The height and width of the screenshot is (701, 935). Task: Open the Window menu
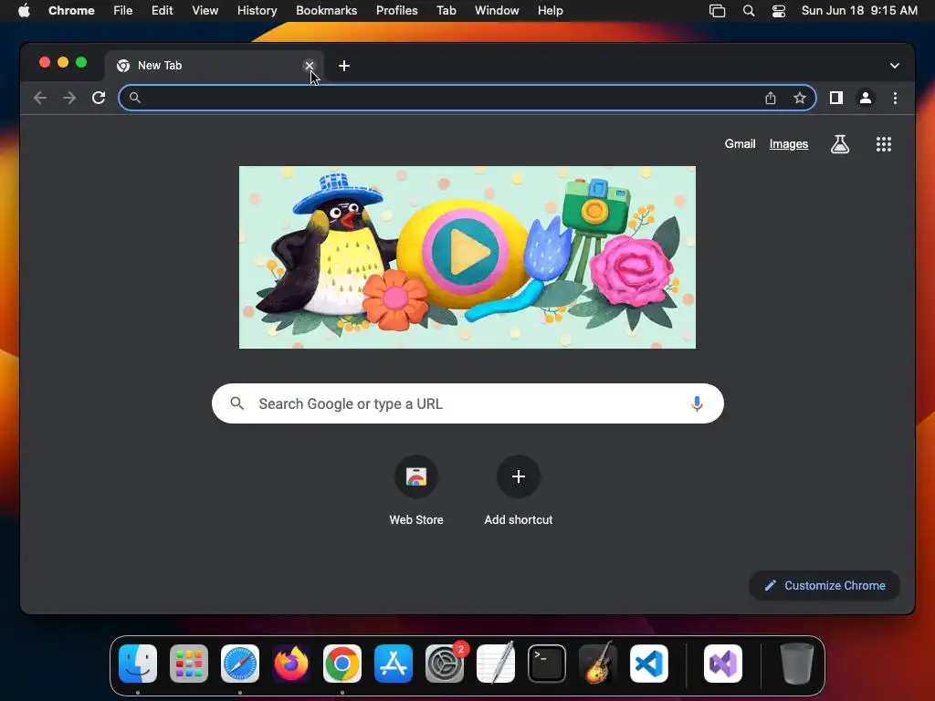pyautogui.click(x=497, y=11)
